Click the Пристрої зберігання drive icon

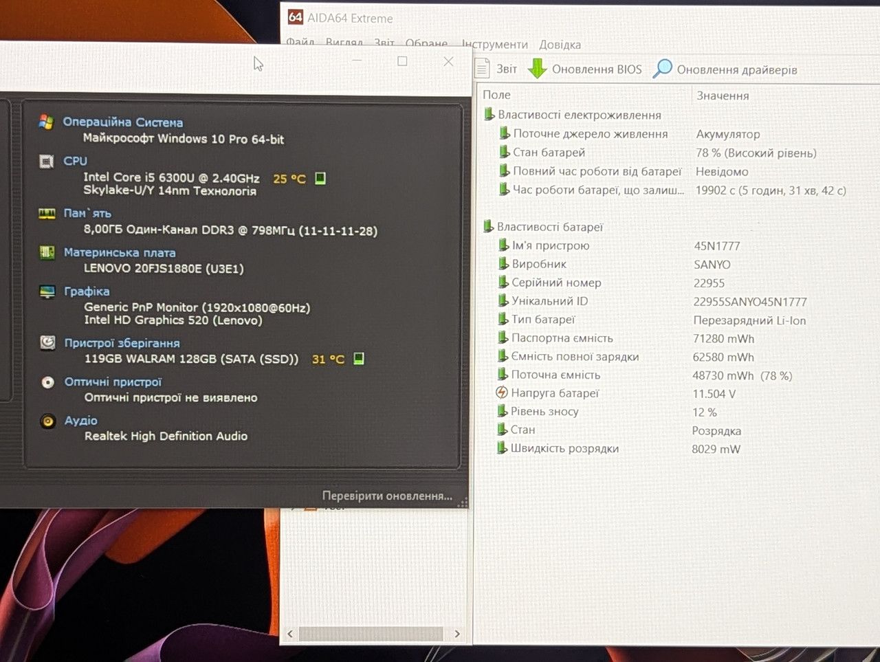[47, 342]
